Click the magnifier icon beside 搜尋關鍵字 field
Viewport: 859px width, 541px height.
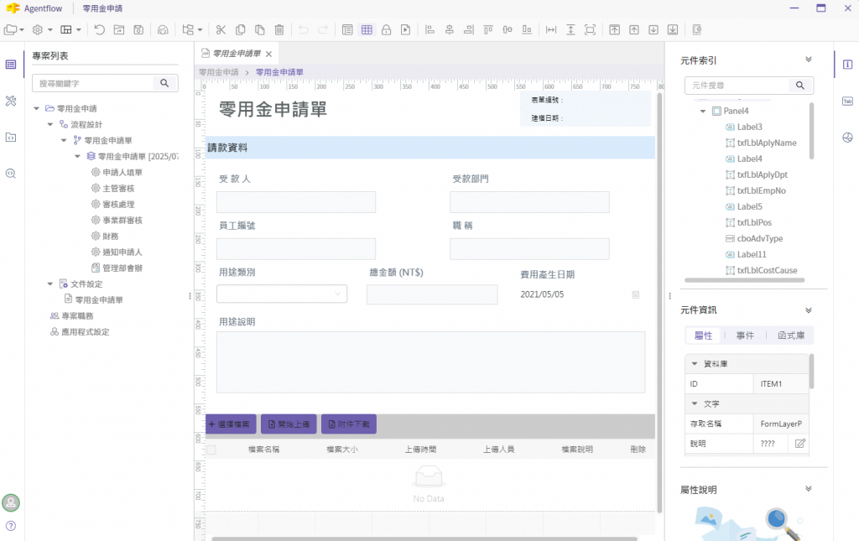pyautogui.click(x=164, y=83)
